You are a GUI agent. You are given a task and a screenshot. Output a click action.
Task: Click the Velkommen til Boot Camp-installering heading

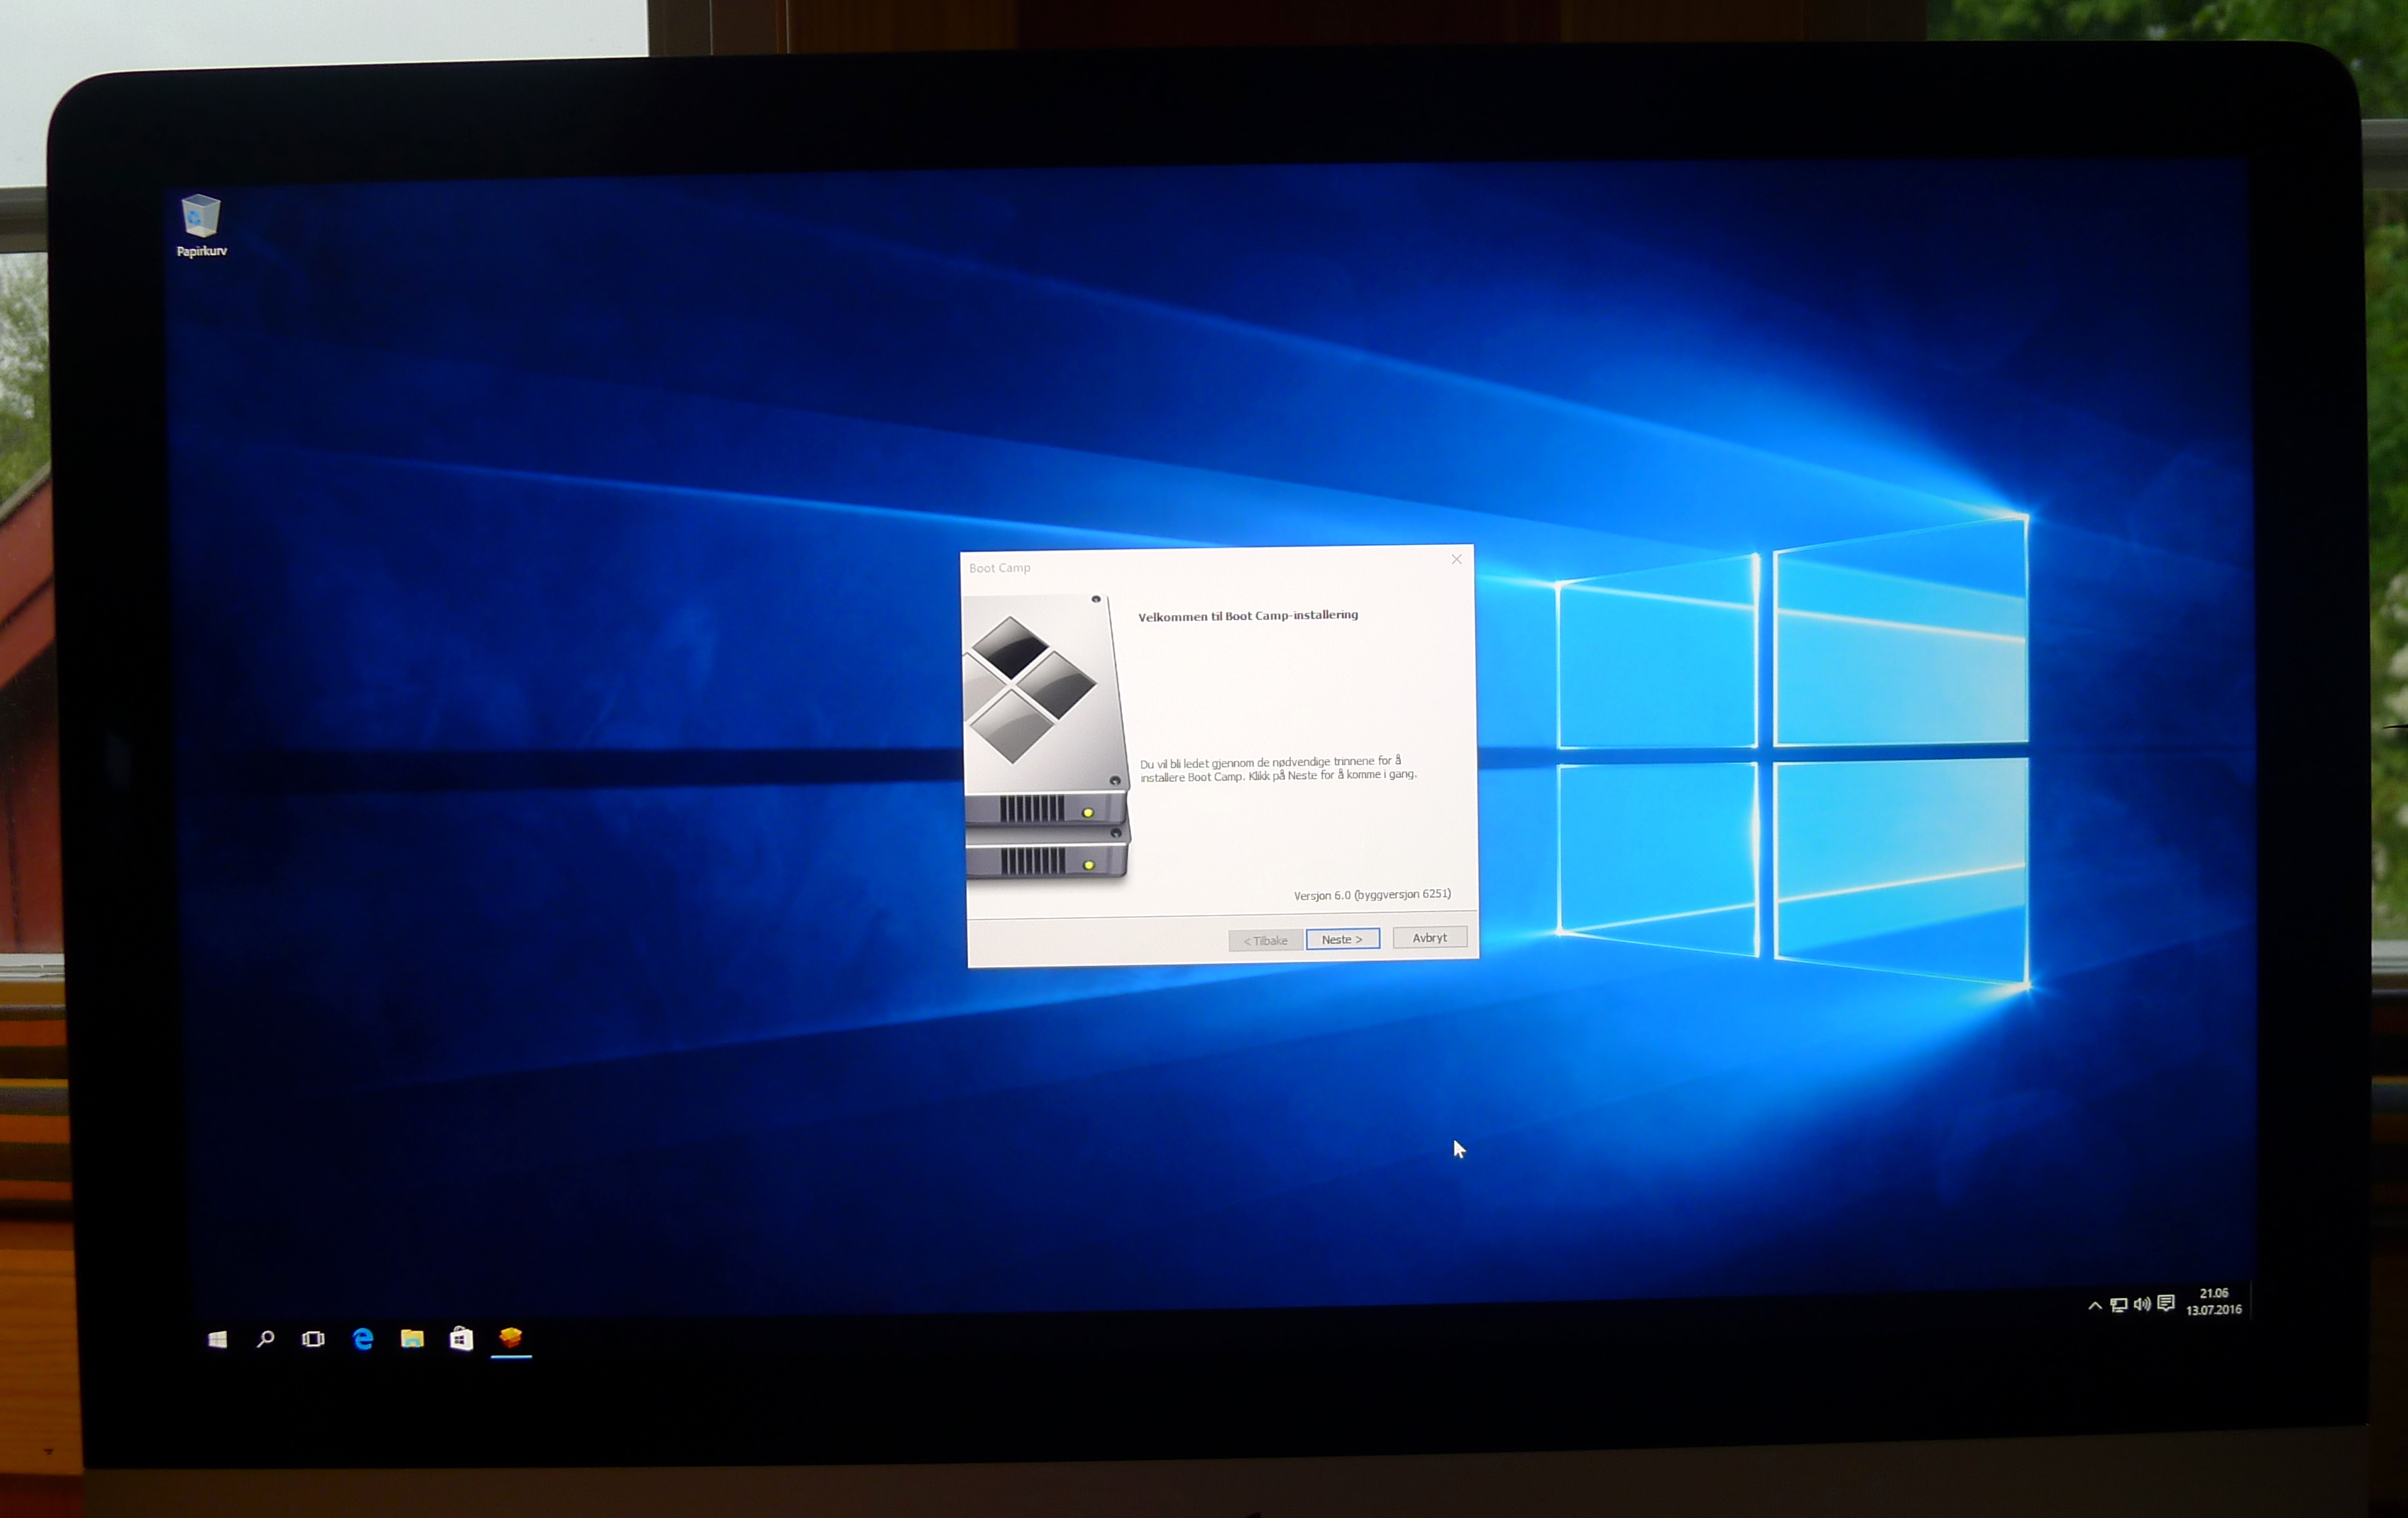click(1248, 616)
